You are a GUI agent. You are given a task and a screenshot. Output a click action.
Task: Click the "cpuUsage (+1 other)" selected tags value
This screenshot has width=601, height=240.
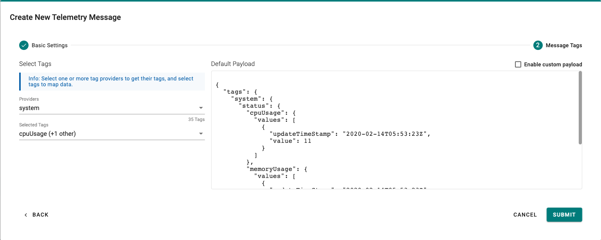(47, 134)
